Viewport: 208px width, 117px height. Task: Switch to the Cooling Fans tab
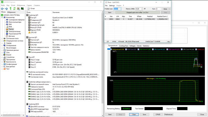(123, 46)
